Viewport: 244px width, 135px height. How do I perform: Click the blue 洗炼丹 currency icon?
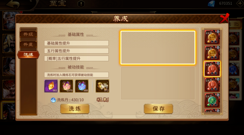tap(53, 100)
